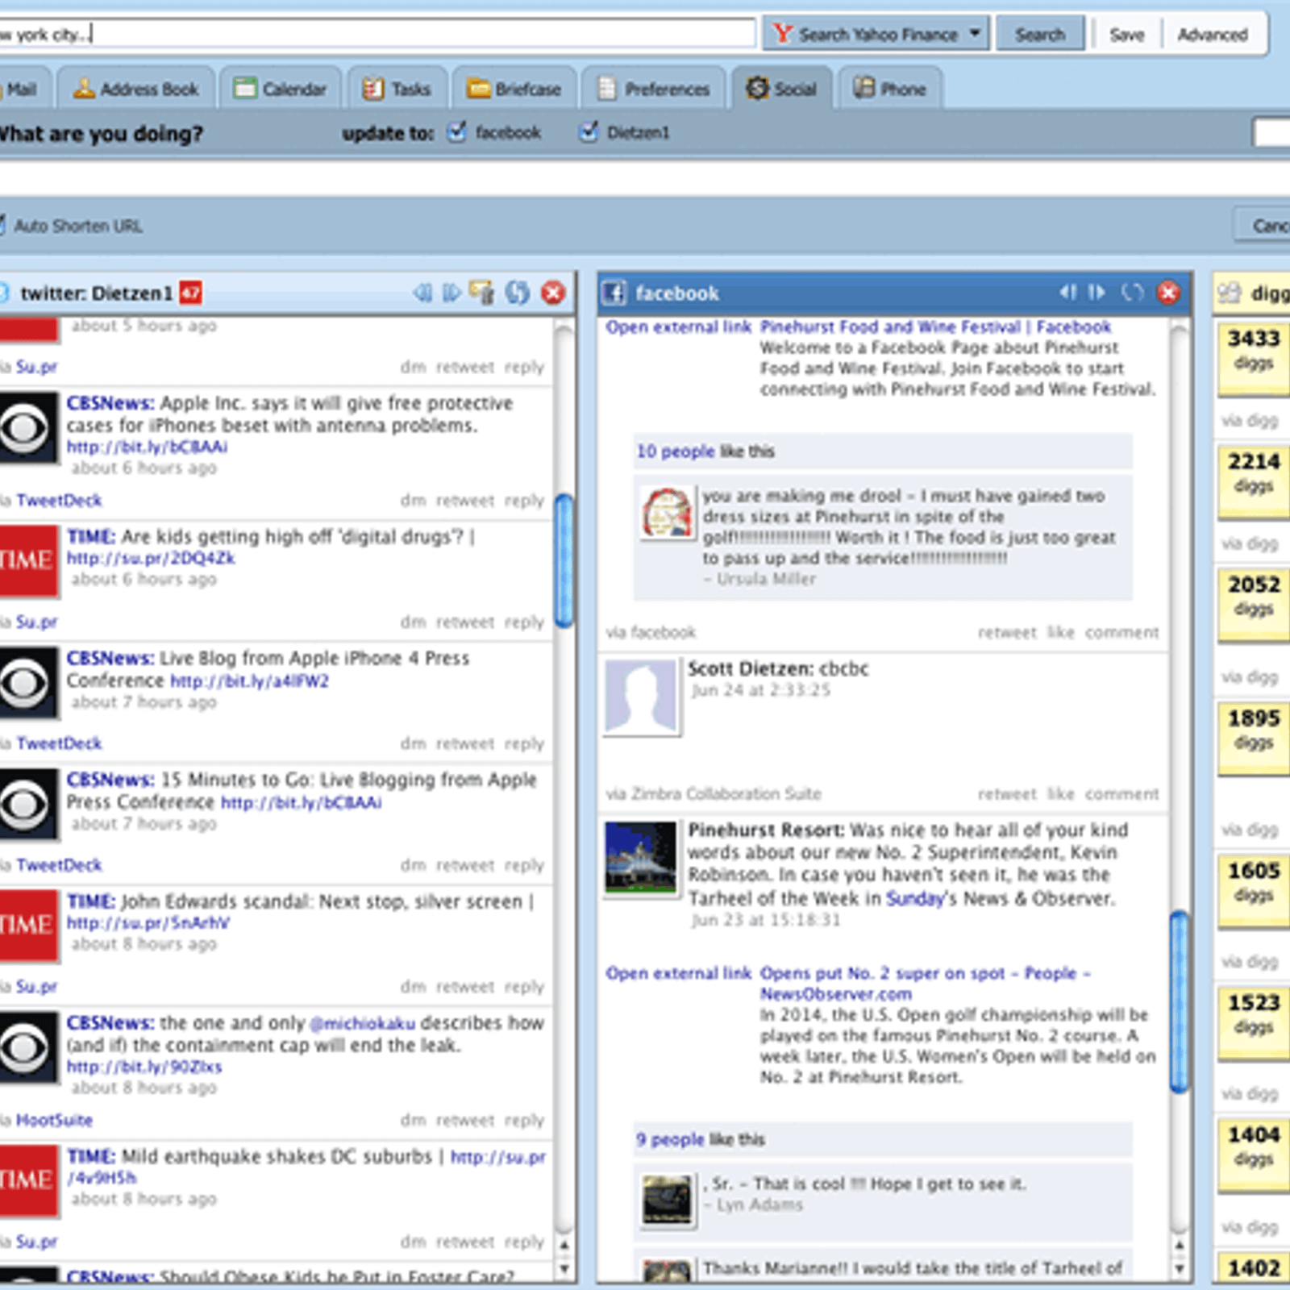Move the twitter column left
Viewport: 1290px width, 1290px height.
tap(422, 293)
